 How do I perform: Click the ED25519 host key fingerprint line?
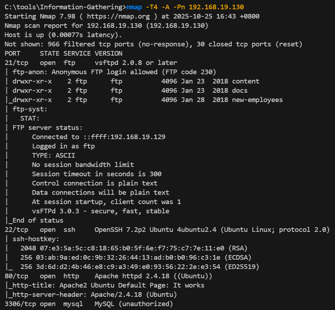click(139, 267)
